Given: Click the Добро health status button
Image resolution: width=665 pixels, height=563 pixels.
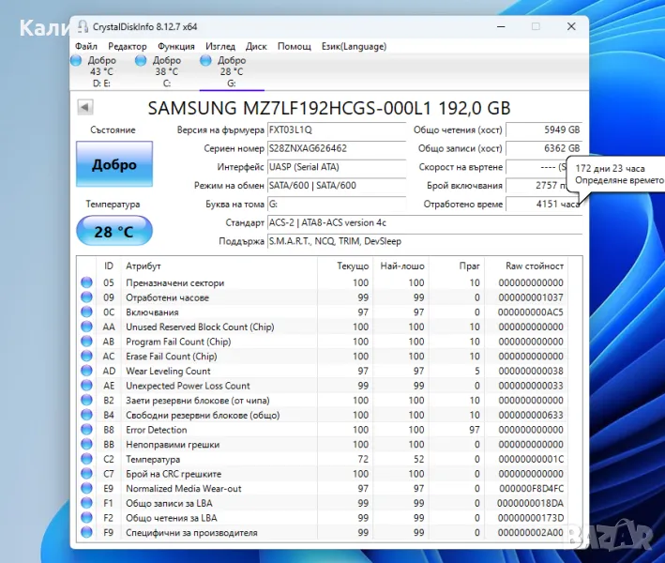Looking at the screenshot, I should point(113,165).
